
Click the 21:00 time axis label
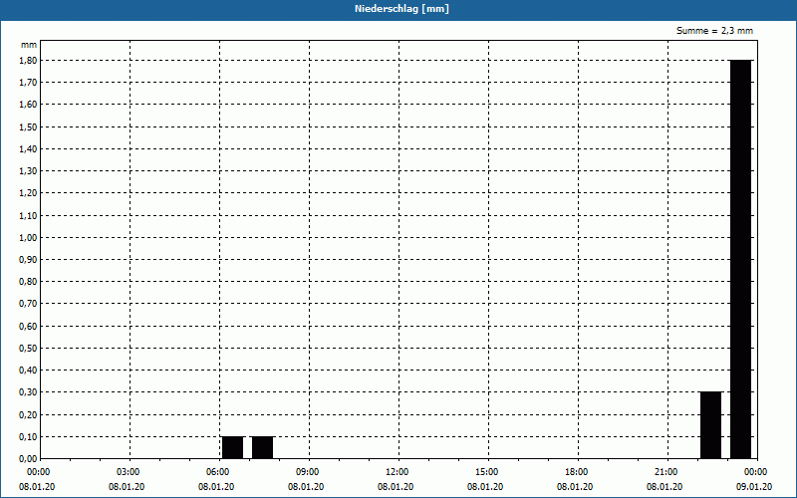click(x=665, y=472)
